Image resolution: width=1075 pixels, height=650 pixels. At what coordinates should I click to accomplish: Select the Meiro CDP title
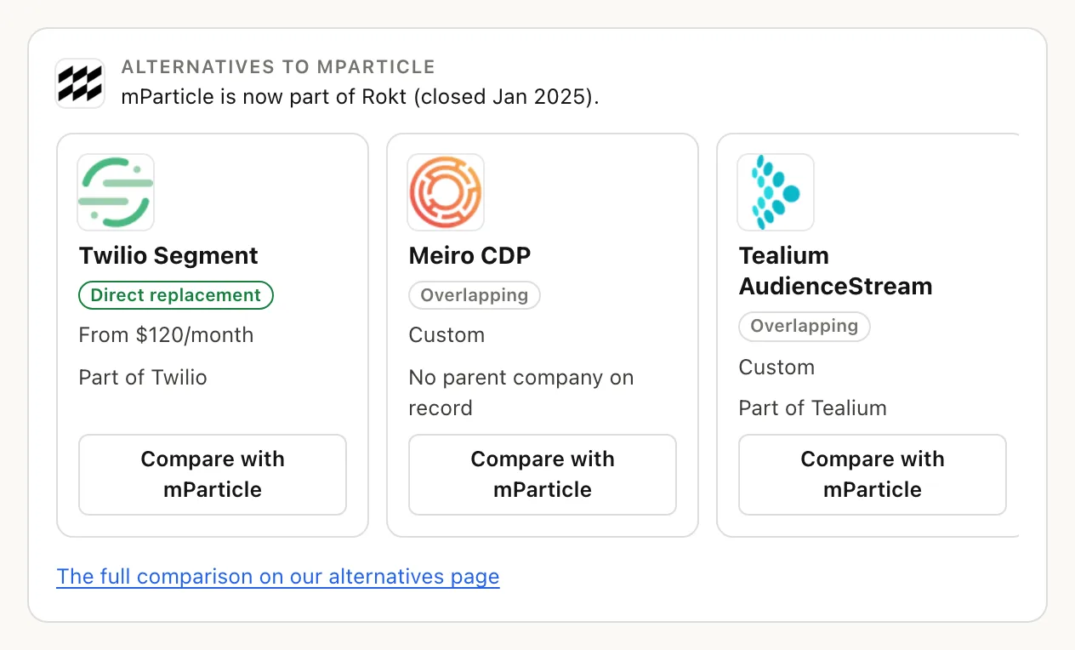[469, 255]
